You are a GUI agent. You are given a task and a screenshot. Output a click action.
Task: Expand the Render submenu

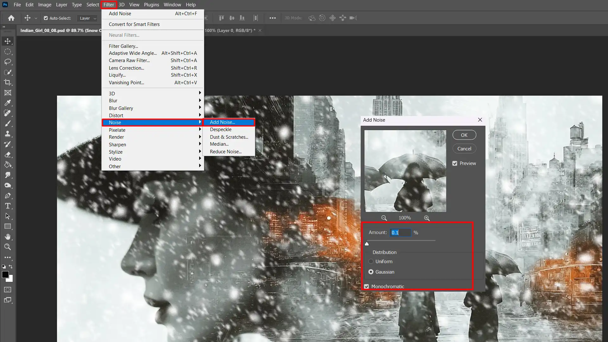116,137
